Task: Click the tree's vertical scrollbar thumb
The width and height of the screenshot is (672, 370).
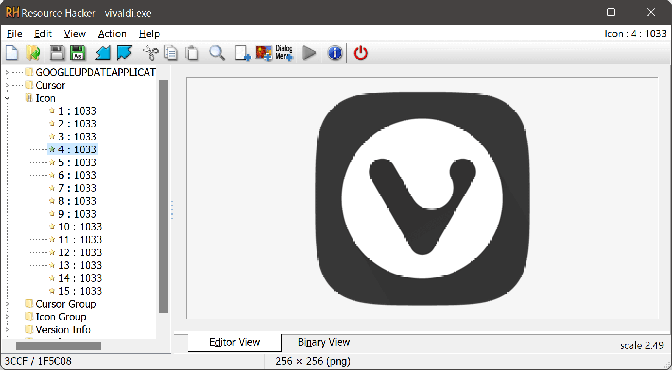Action: point(163,196)
